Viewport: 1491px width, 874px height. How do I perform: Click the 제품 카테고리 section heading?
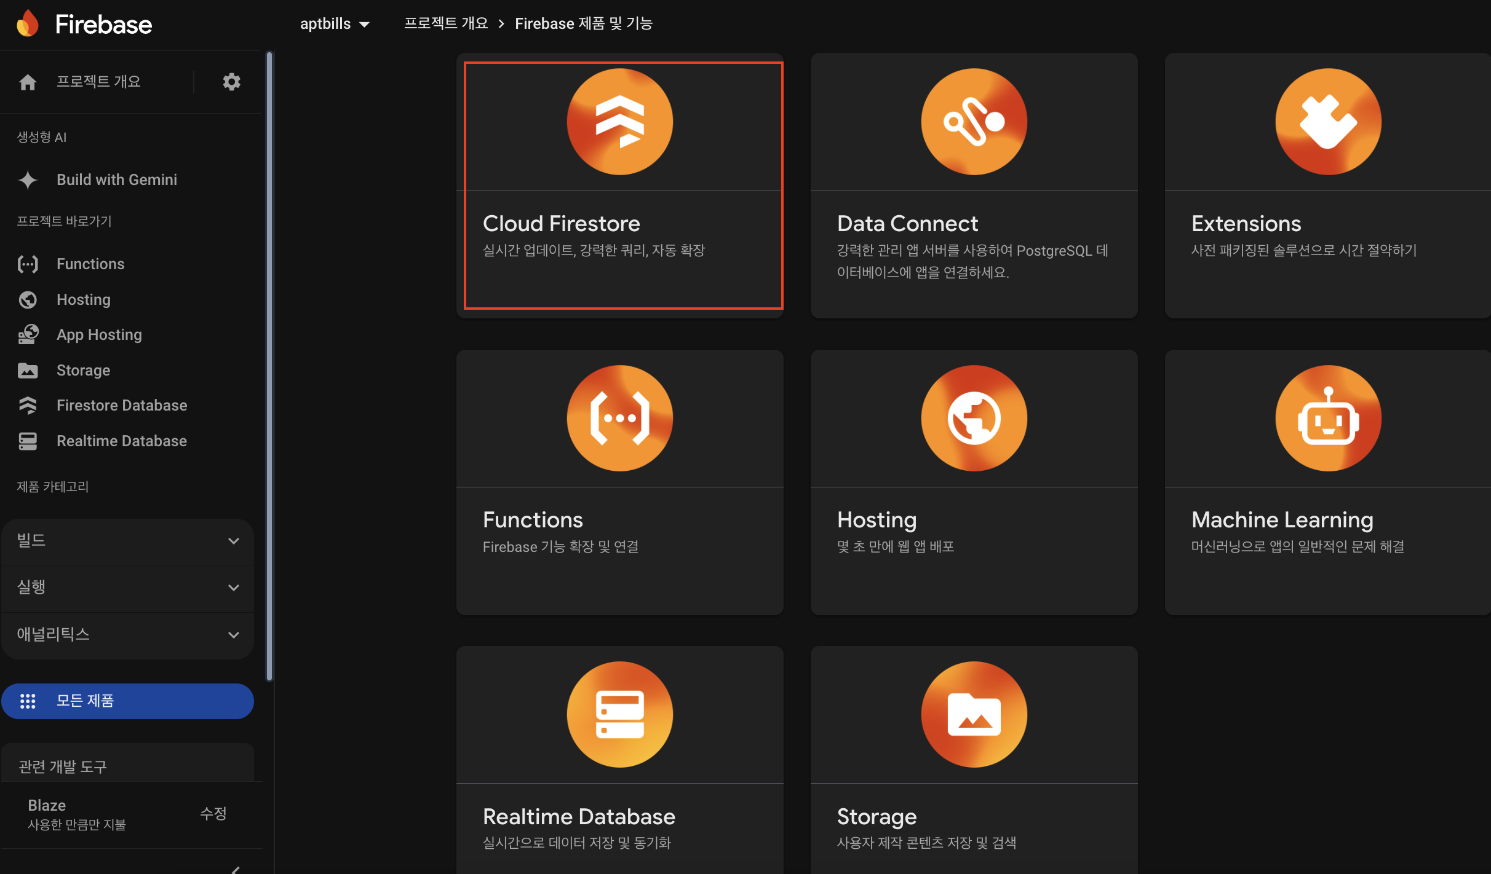click(52, 487)
